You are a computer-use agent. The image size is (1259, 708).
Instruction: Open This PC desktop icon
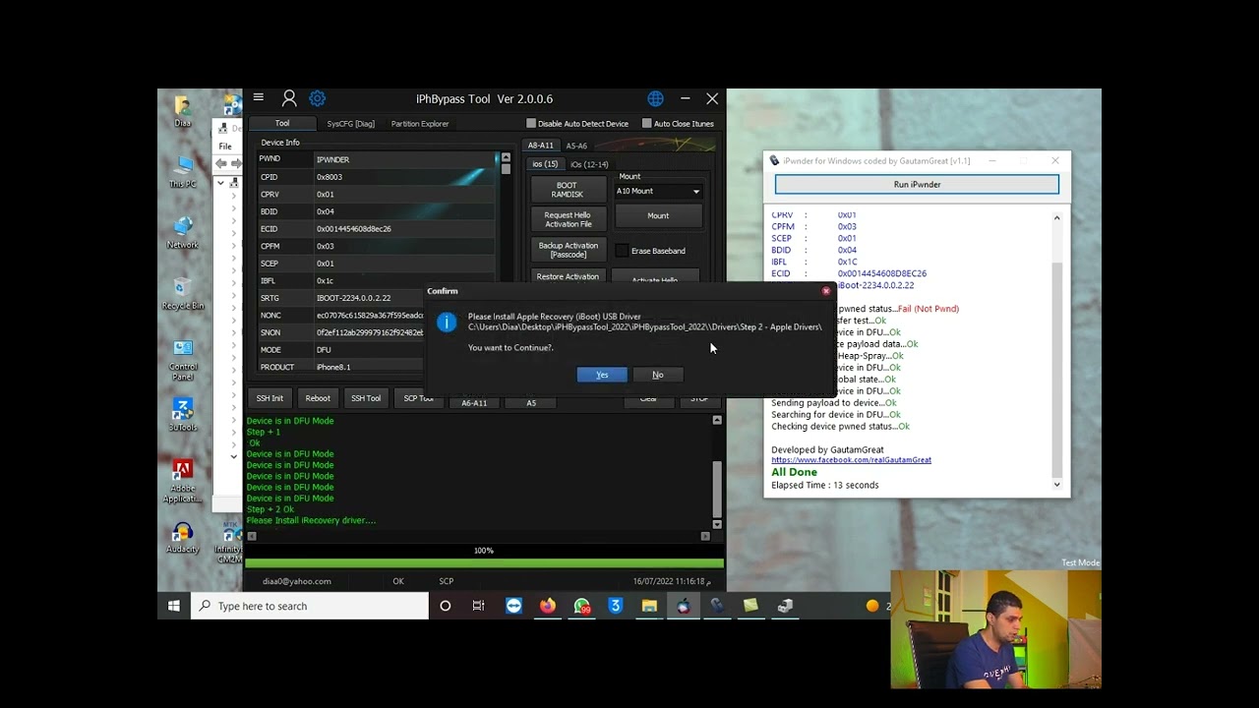(182, 171)
